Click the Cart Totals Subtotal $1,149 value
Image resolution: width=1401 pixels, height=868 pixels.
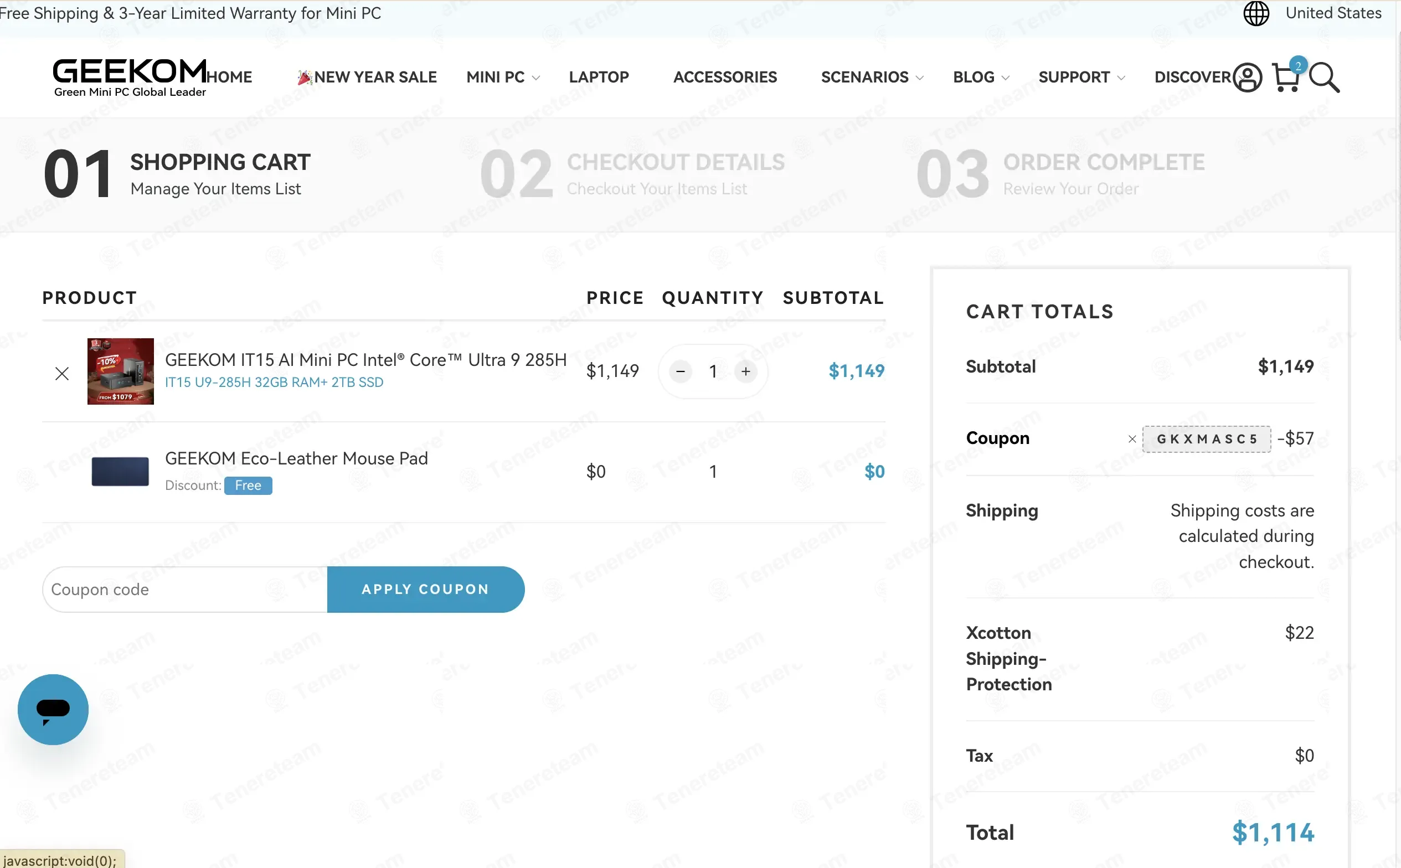pos(1286,366)
